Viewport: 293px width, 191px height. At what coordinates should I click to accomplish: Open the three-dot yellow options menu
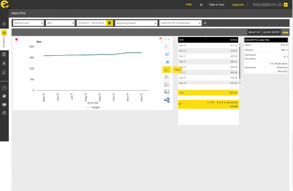tap(285, 32)
